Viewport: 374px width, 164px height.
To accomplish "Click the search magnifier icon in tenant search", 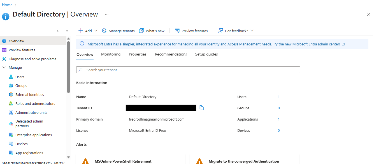I will [x=81, y=70].
